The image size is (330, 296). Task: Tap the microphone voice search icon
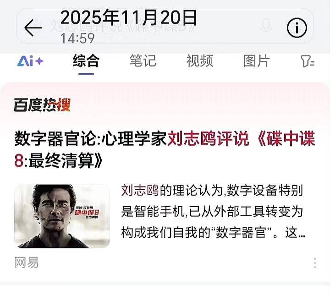(266, 26)
